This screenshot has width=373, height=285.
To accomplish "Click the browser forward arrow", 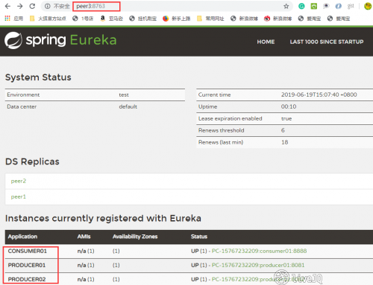I will click(20, 6).
